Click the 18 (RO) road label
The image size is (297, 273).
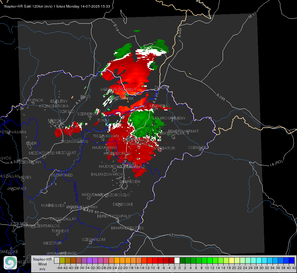[276, 163]
